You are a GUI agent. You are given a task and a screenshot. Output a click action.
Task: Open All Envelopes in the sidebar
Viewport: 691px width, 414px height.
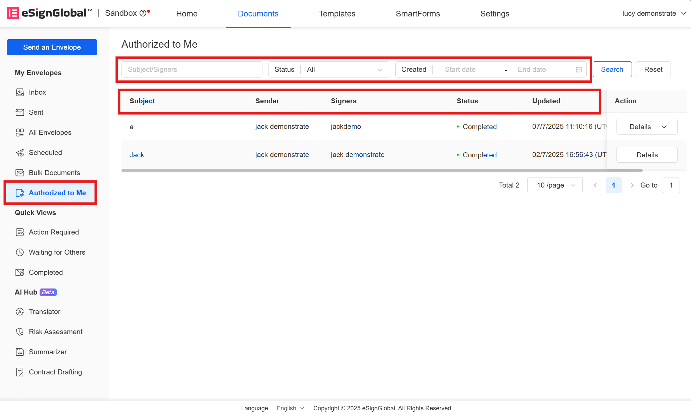pos(50,133)
